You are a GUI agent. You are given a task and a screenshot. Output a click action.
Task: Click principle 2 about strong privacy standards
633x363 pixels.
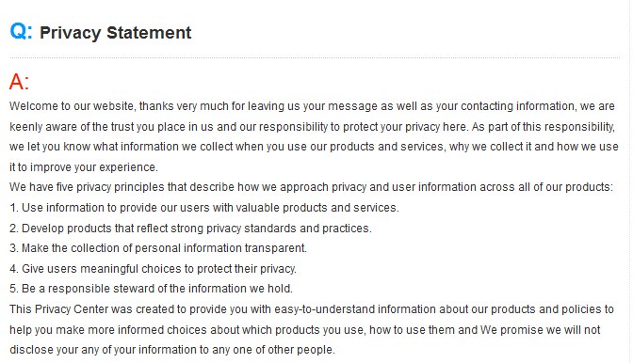coord(190,229)
